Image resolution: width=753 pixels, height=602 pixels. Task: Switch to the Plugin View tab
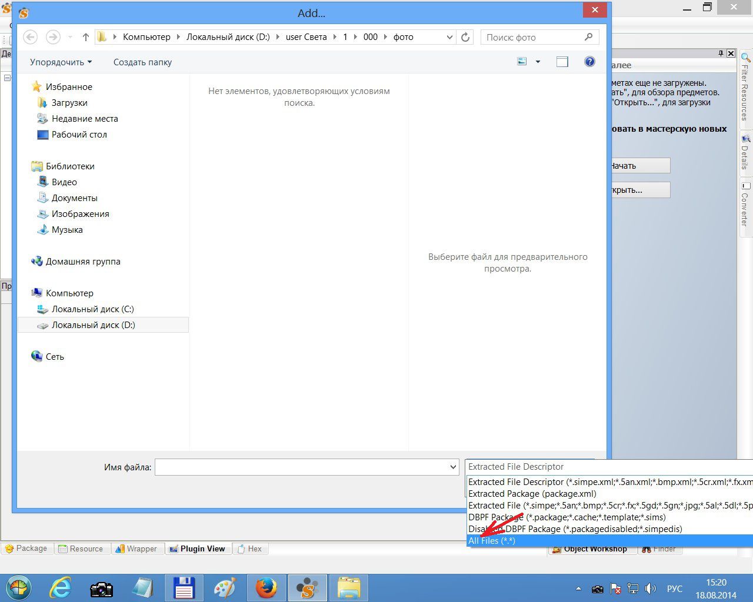[x=197, y=549]
